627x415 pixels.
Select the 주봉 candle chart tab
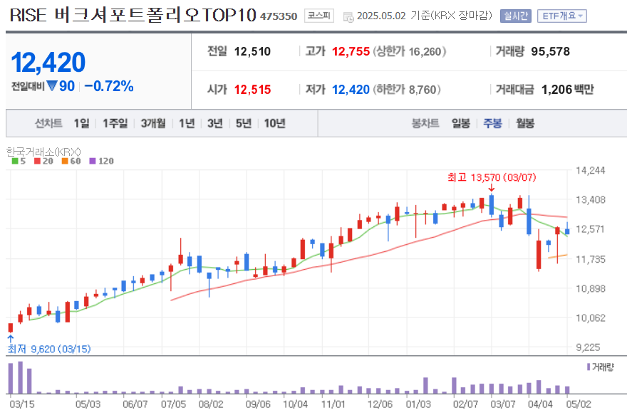pos(492,123)
